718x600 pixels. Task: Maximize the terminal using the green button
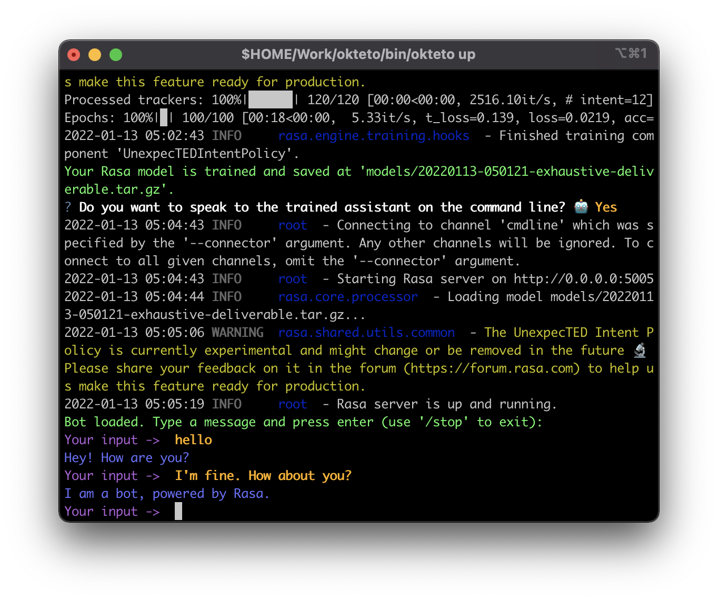116,55
